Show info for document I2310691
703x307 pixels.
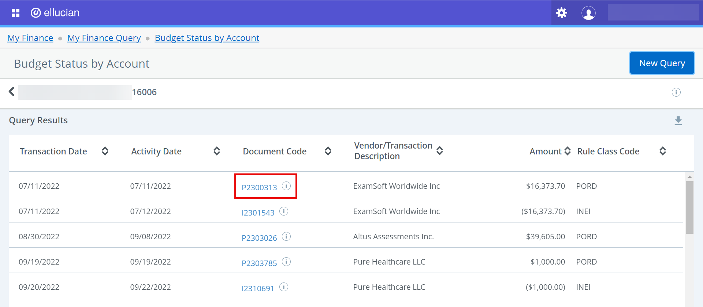click(284, 287)
